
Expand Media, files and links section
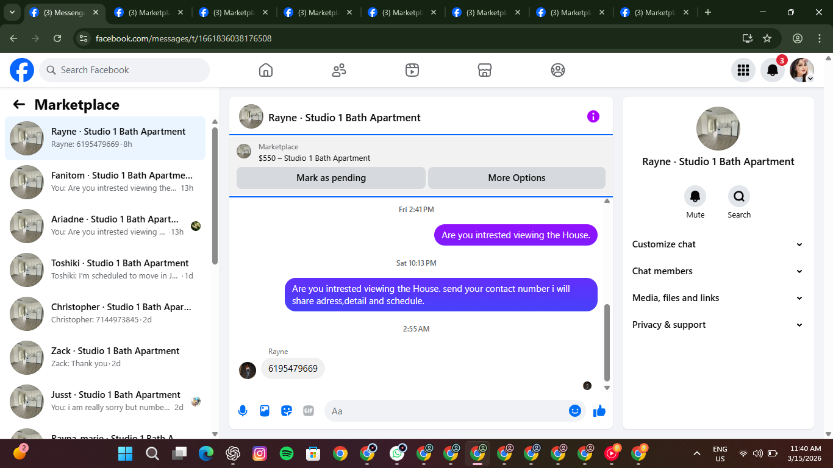coord(718,298)
